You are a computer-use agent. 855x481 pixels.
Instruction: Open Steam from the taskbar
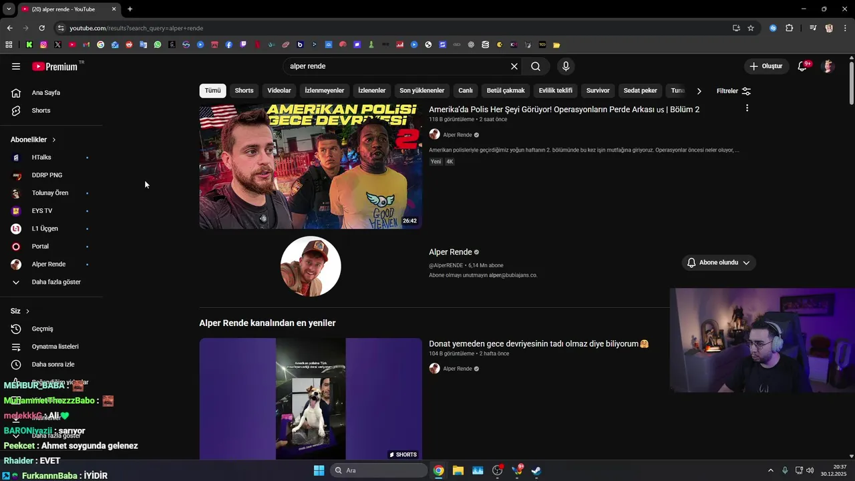coord(536,470)
